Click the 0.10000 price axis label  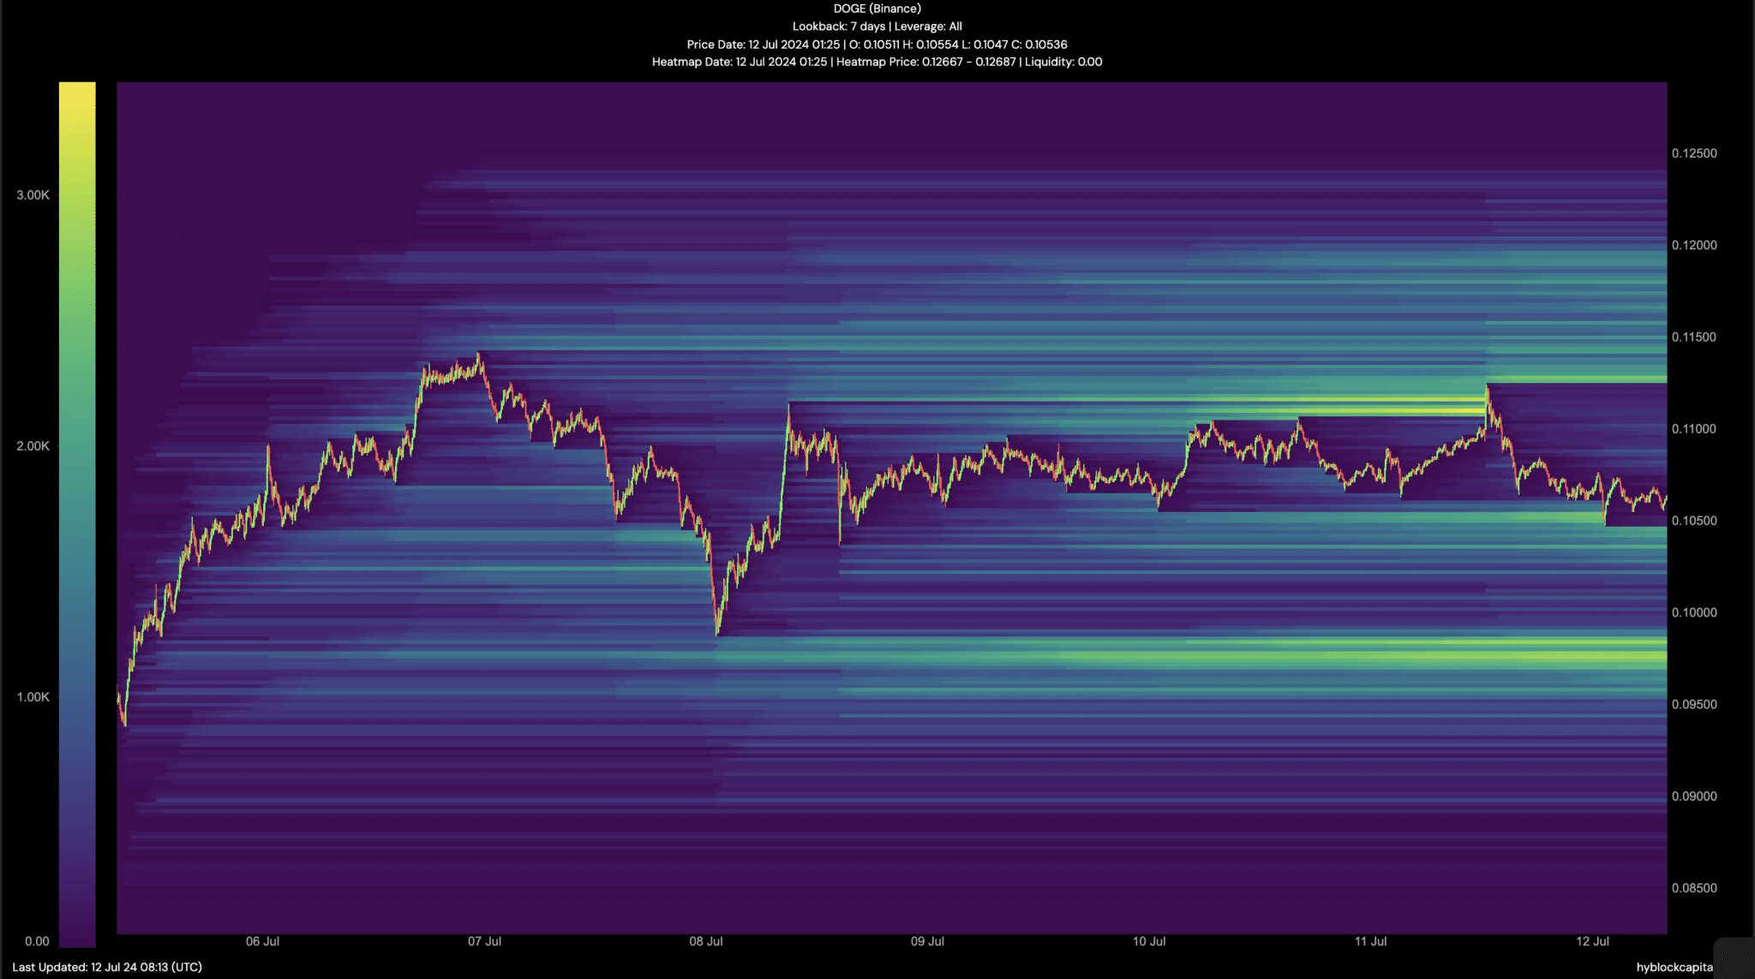tap(1694, 612)
